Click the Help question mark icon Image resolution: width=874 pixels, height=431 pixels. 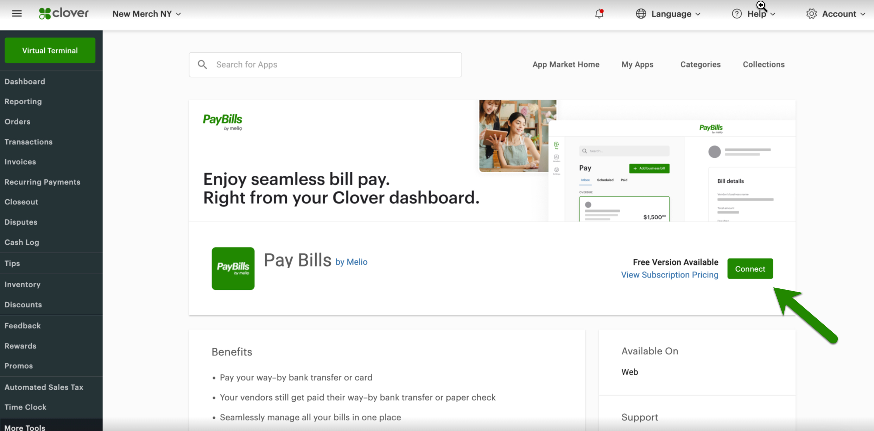click(x=736, y=14)
